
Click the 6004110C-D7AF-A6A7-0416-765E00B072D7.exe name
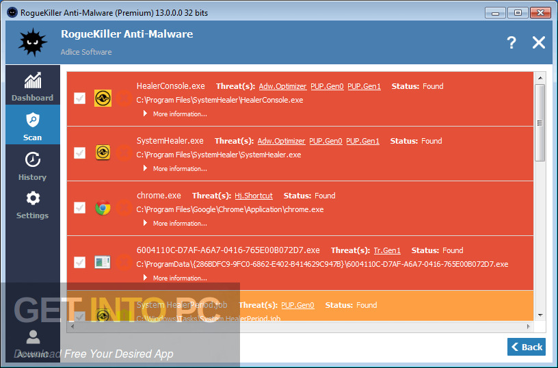[228, 250]
